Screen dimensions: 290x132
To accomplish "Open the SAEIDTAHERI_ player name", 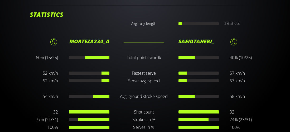I will tap(196, 42).
